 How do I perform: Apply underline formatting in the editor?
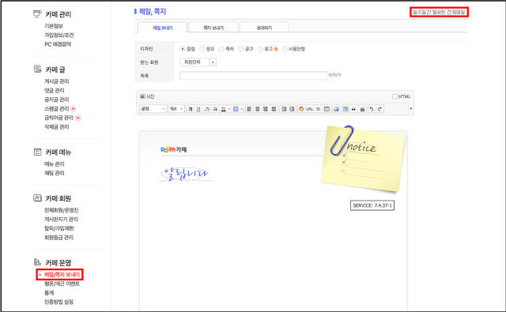[x=198, y=109]
